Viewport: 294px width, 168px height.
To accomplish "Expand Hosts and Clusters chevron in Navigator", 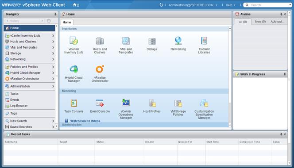I will click(x=53, y=42).
